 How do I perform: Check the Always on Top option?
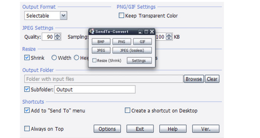coord(27,129)
